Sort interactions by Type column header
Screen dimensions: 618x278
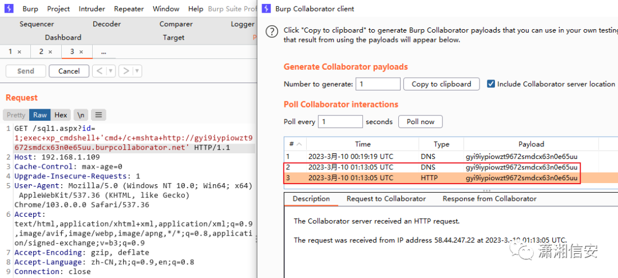click(x=441, y=144)
